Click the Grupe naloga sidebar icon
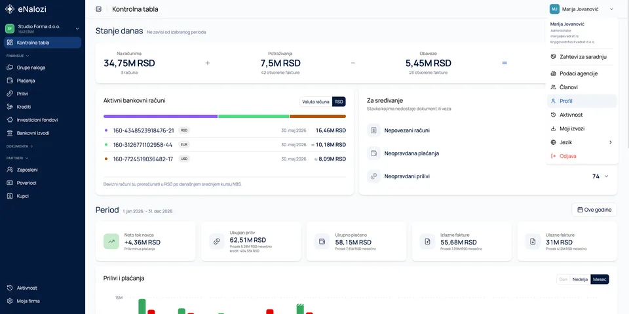 [10, 68]
